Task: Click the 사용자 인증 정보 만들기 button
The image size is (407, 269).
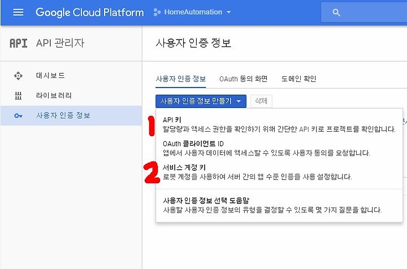Action: (x=201, y=101)
